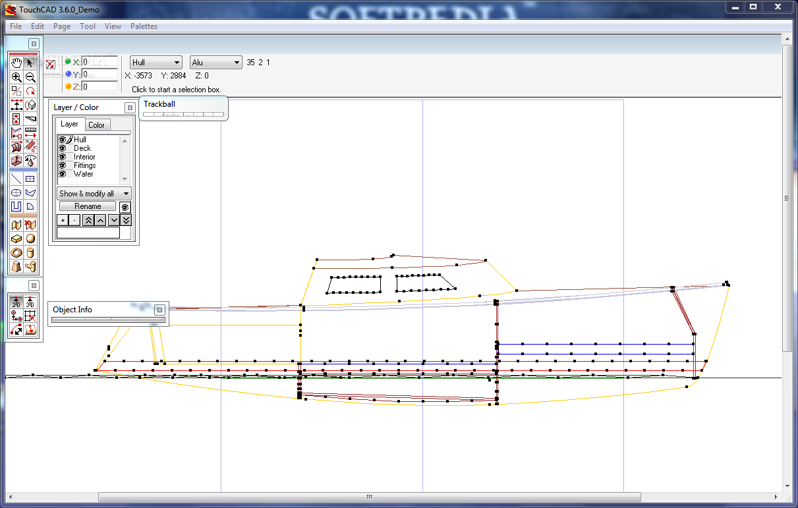
Task: Select the arrow selection tool
Action: coord(30,63)
